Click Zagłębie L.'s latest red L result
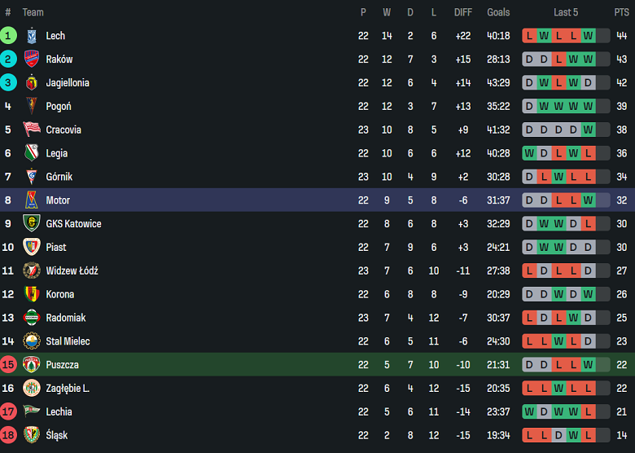The height and width of the screenshot is (453, 635). 588,389
